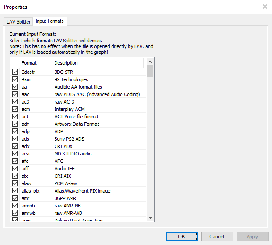Click the 'Artworx Data Format' description
This screenshot has width=272, height=245.
click(77, 124)
